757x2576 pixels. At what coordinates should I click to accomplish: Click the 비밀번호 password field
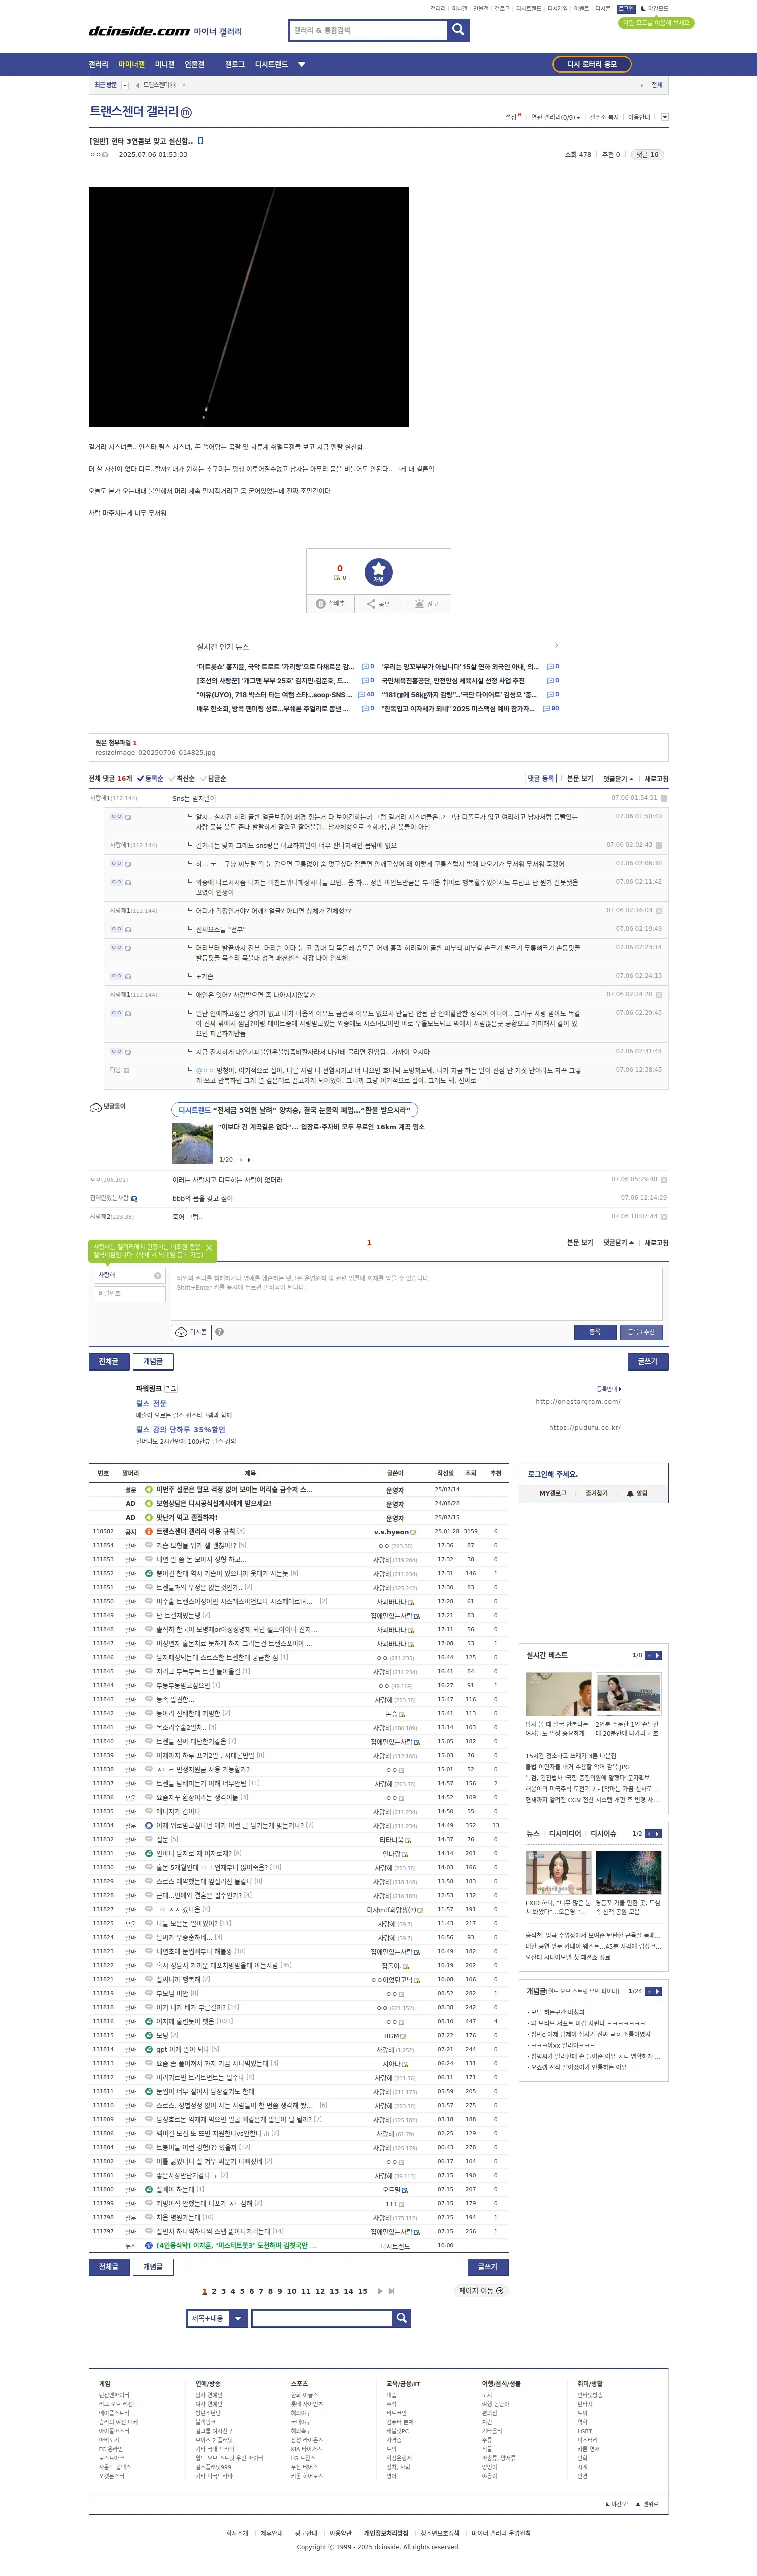pyautogui.click(x=130, y=1294)
